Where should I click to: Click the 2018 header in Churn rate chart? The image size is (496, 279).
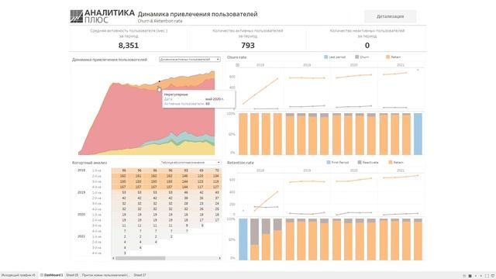tap(260, 65)
